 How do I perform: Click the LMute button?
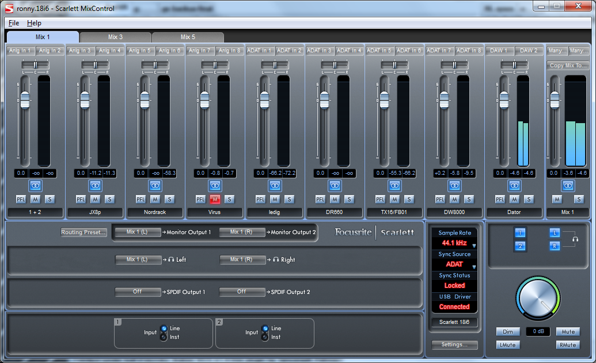508,345
